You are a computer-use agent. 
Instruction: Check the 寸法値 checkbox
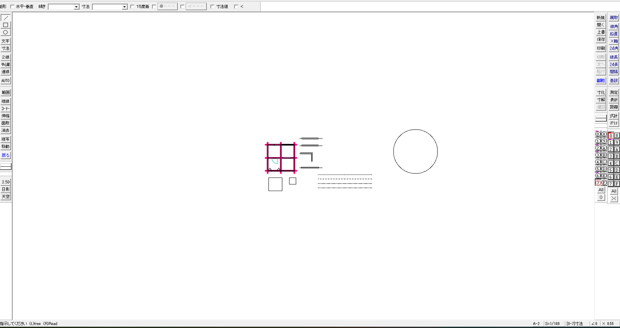(212, 7)
